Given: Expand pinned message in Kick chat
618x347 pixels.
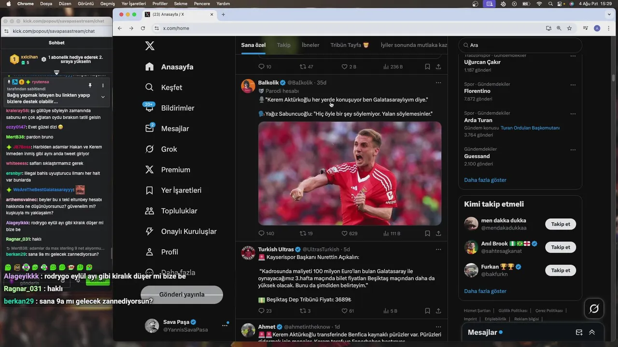Looking at the screenshot, I should 103,97.
